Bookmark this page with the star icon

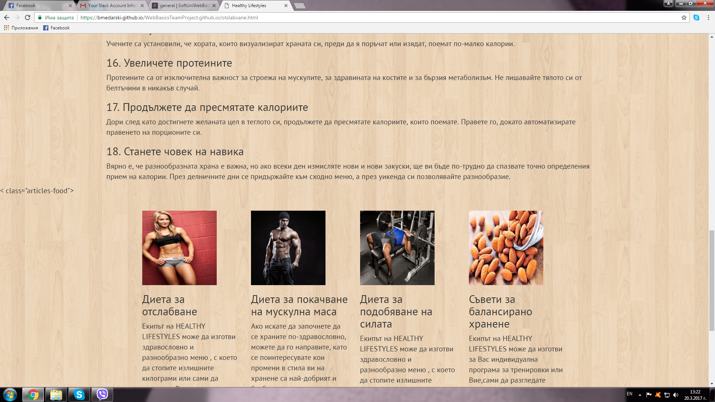(x=684, y=17)
